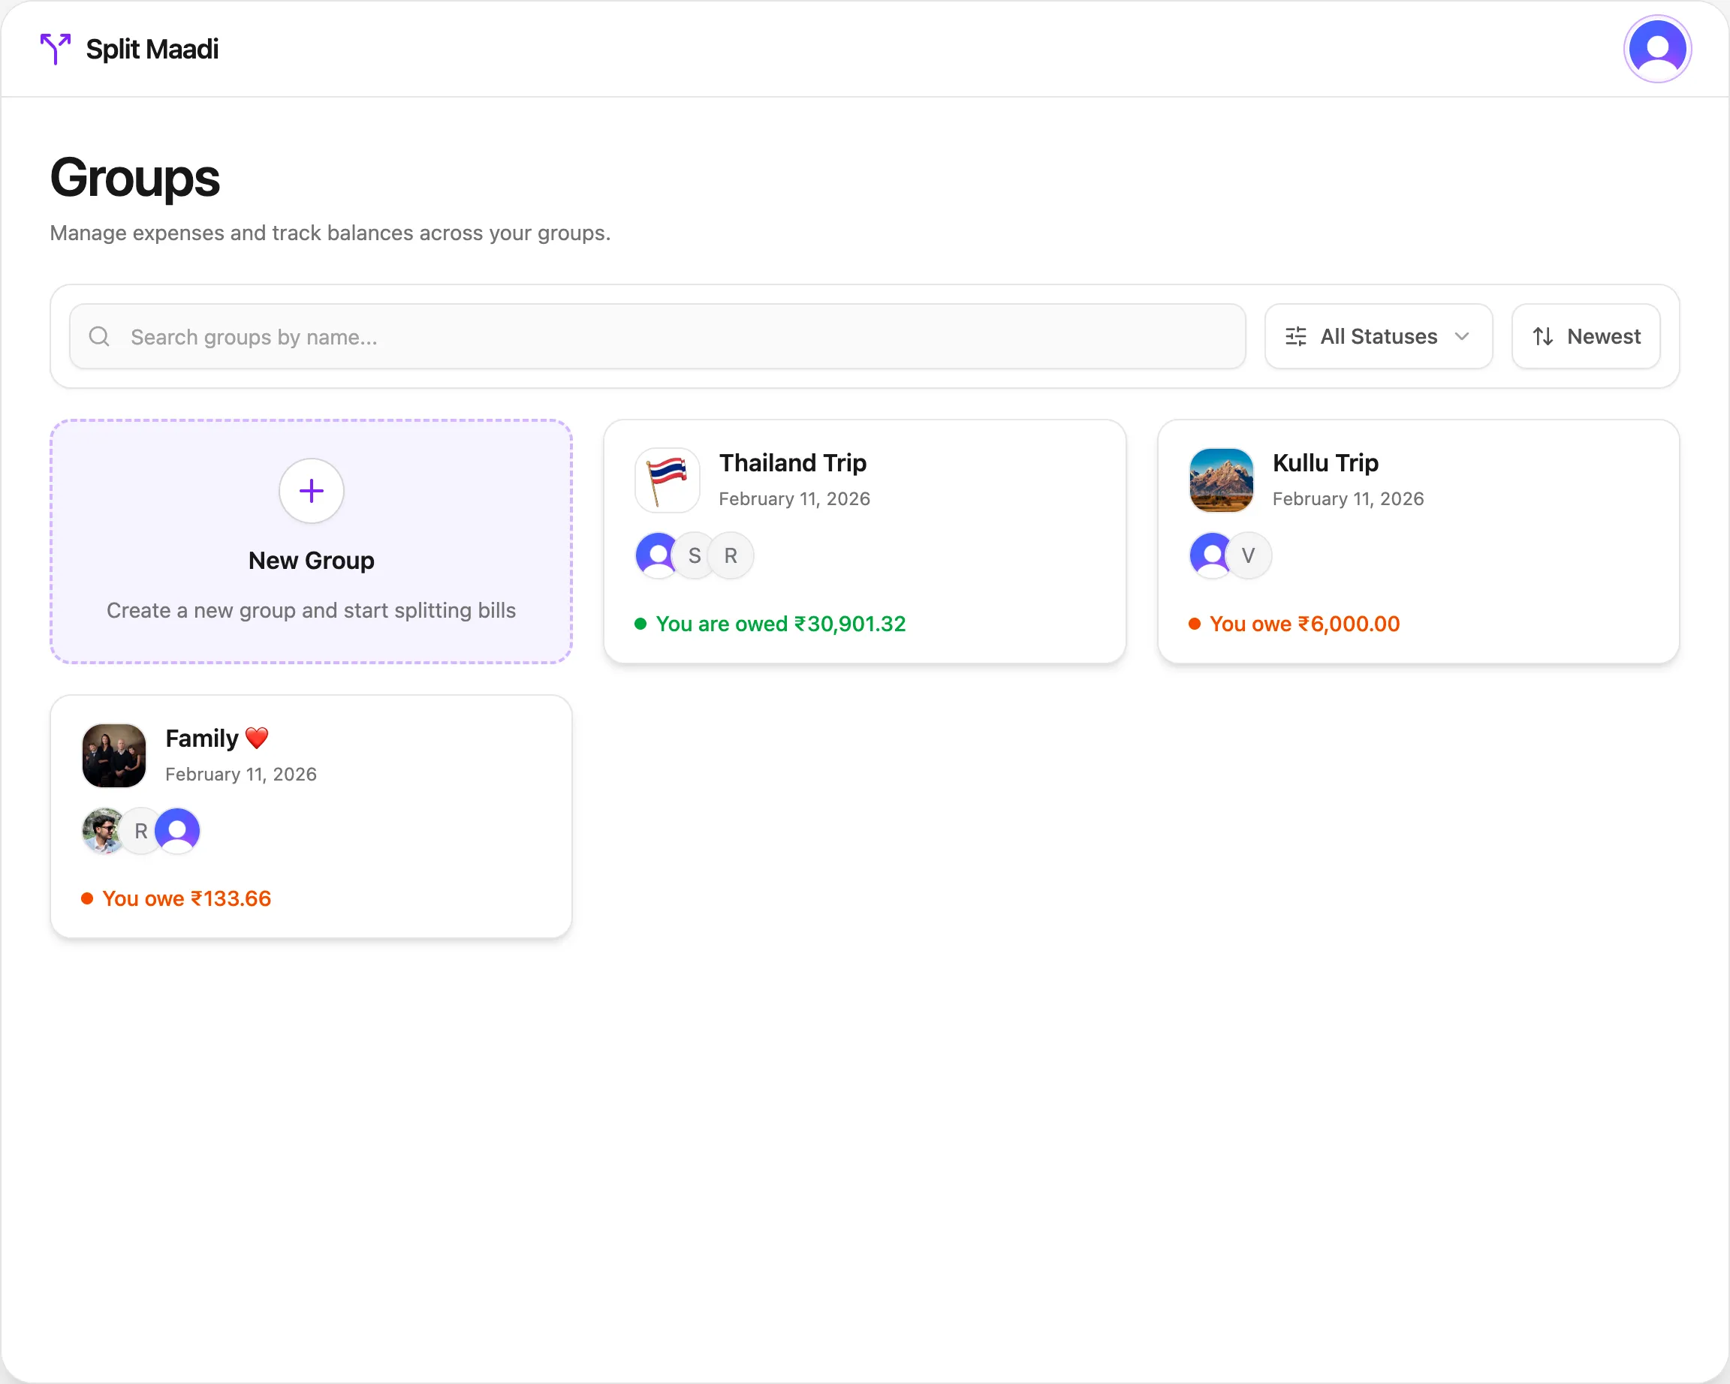Click the 'S' member badge in Thailand Trip
Image resolution: width=1730 pixels, height=1384 pixels.
coord(693,554)
